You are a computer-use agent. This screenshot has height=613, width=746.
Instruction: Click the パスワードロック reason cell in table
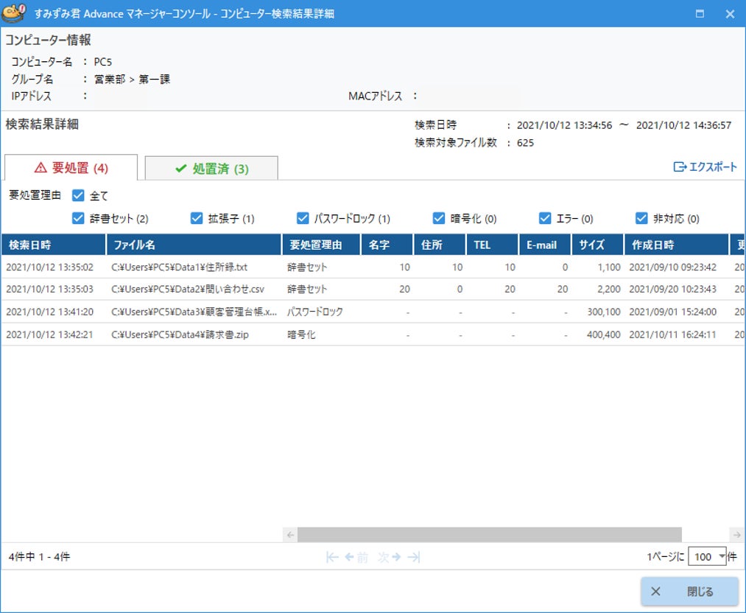pos(314,312)
